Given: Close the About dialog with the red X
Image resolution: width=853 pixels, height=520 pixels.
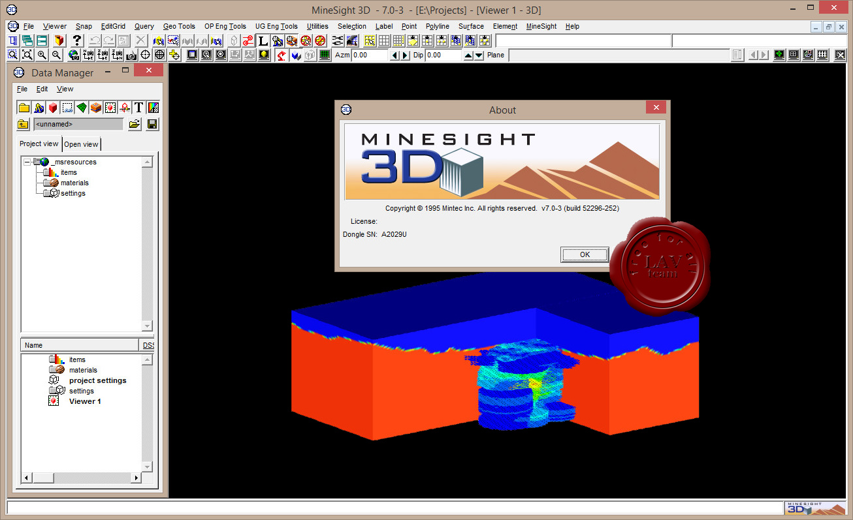Looking at the screenshot, I should [656, 108].
